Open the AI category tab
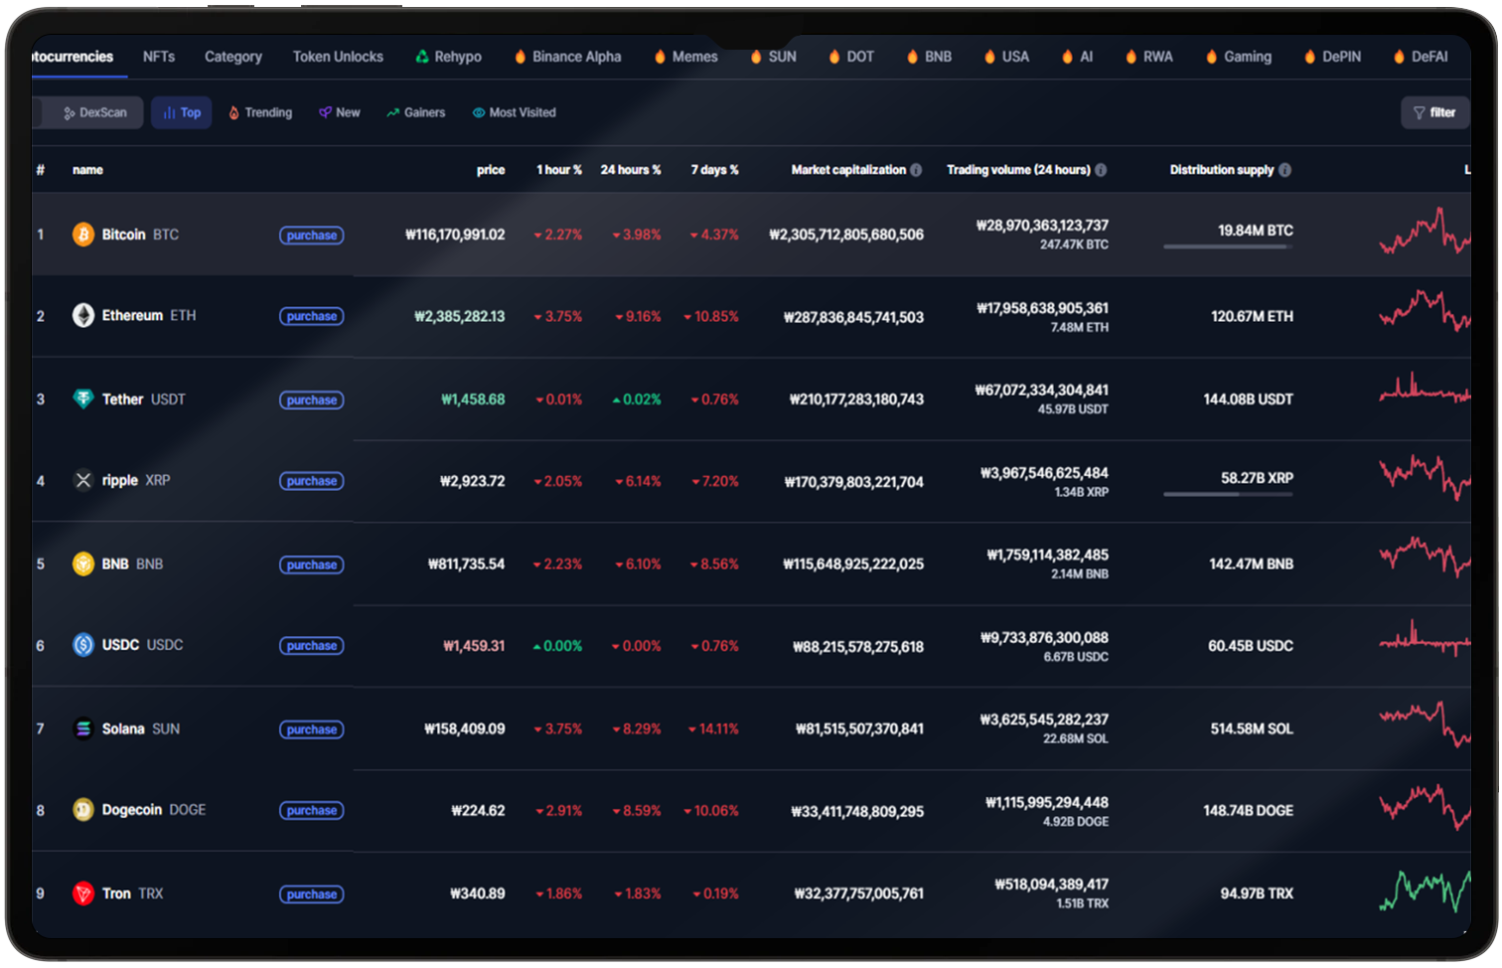The width and height of the screenshot is (1502, 968). coord(1077,57)
